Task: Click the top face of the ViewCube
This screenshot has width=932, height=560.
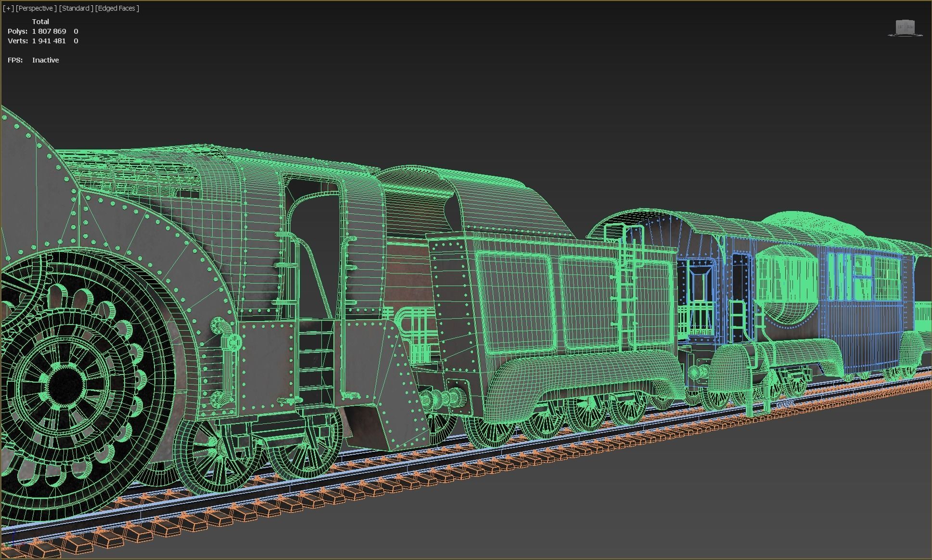Action: pyautogui.click(x=905, y=21)
